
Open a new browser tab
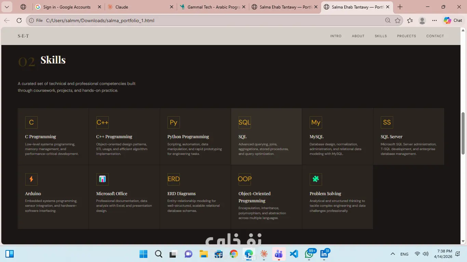(x=400, y=7)
